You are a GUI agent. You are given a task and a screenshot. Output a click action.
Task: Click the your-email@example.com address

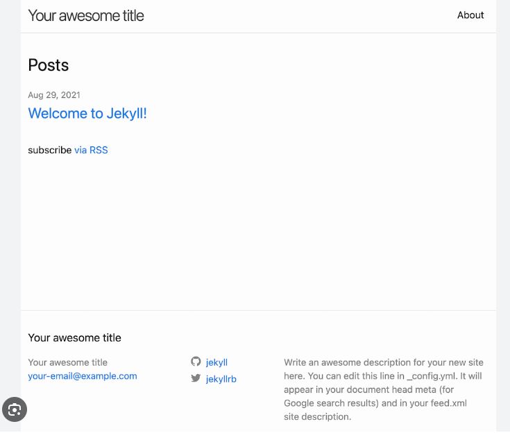click(83, 376)
